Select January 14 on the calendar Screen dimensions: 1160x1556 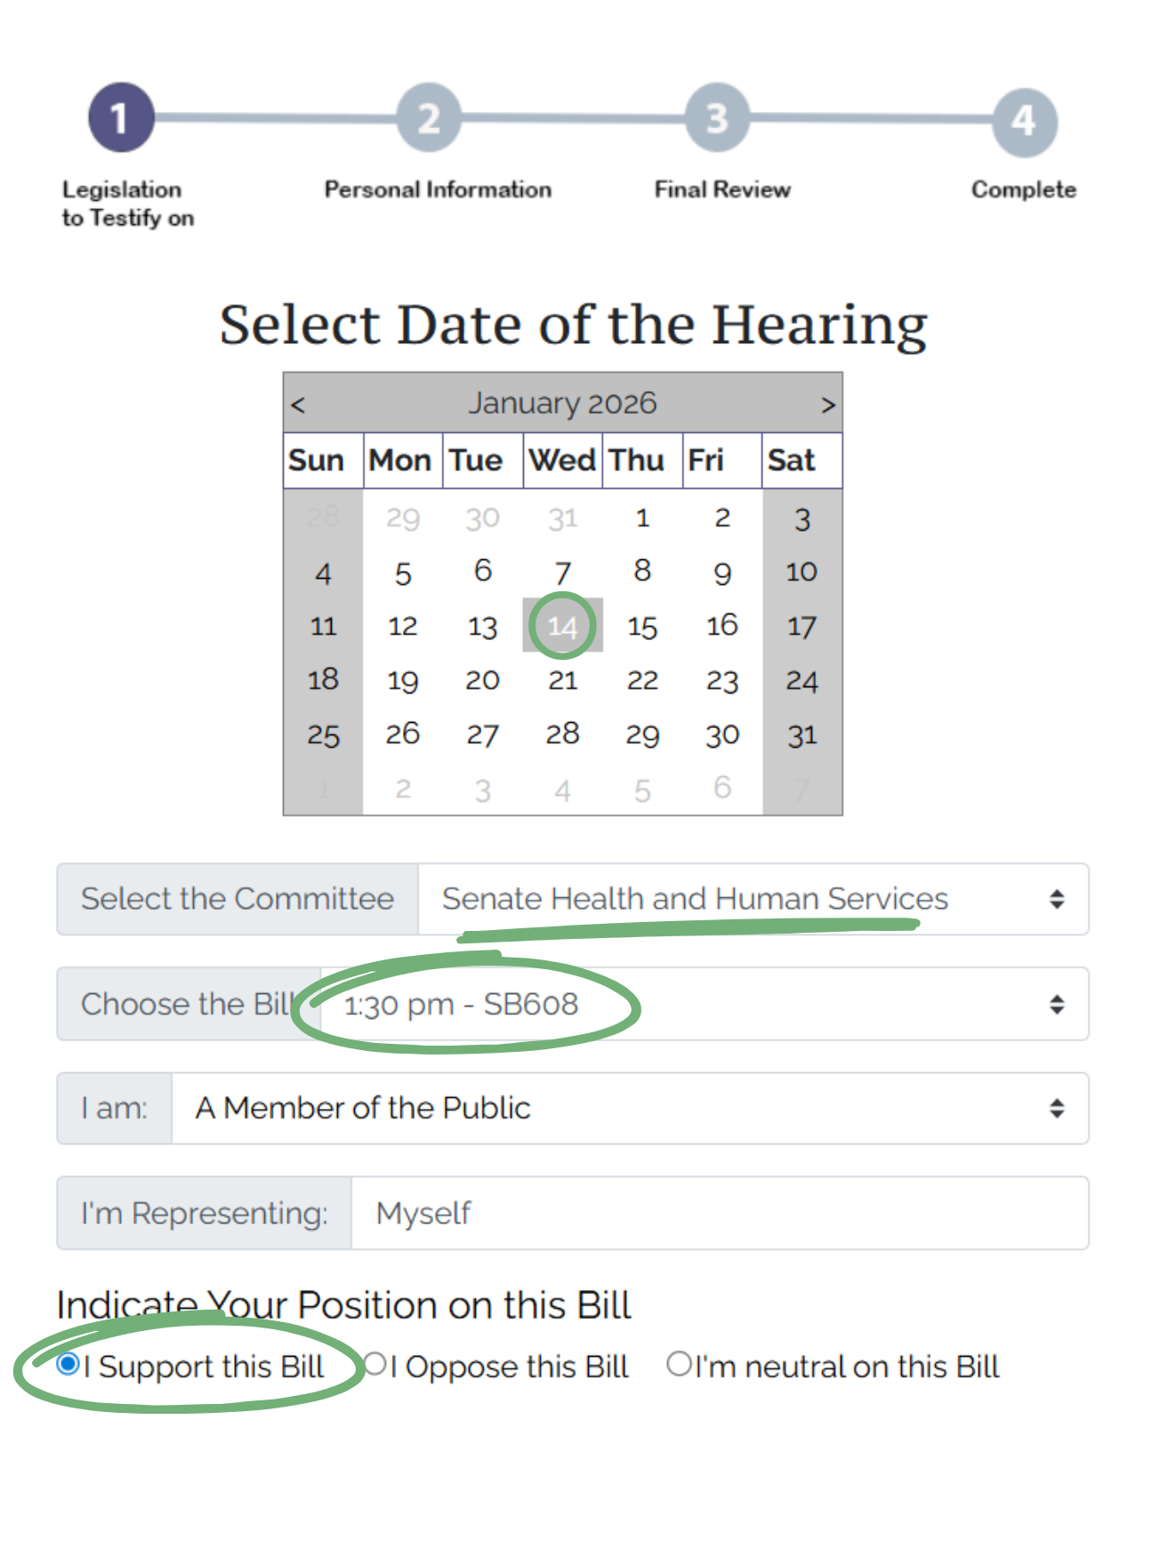[562, 626]
